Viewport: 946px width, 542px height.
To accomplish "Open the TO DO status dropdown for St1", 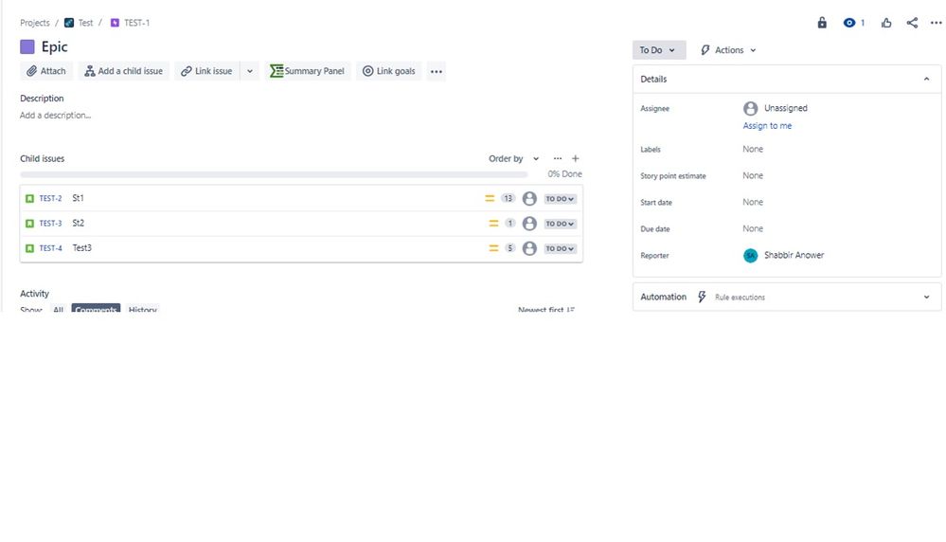I will (x=560, y=199).
